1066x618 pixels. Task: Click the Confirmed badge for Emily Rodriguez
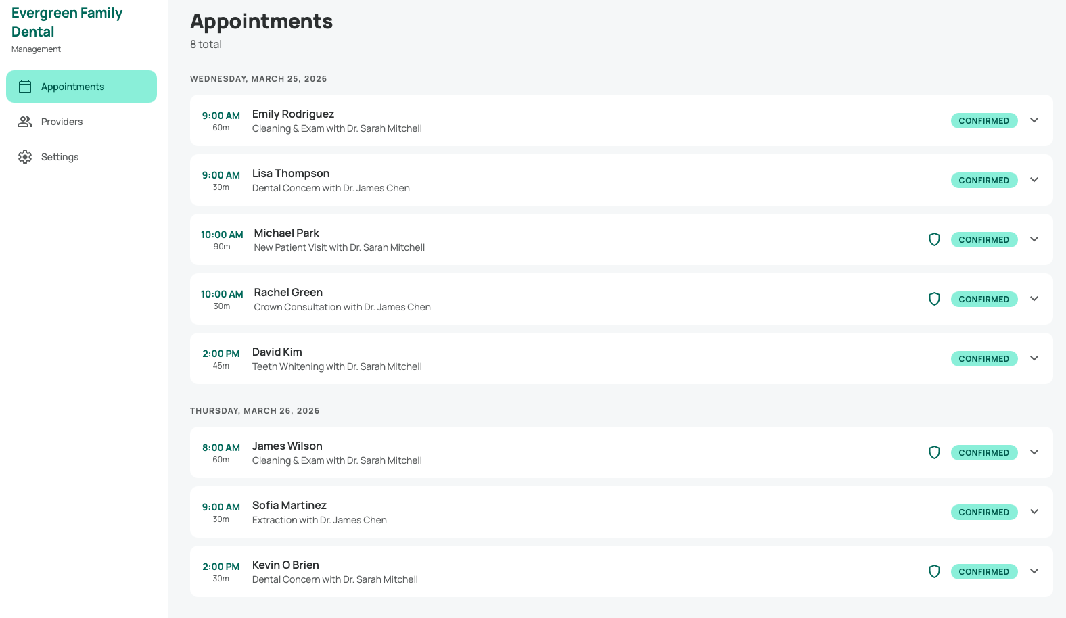point(983,120)
